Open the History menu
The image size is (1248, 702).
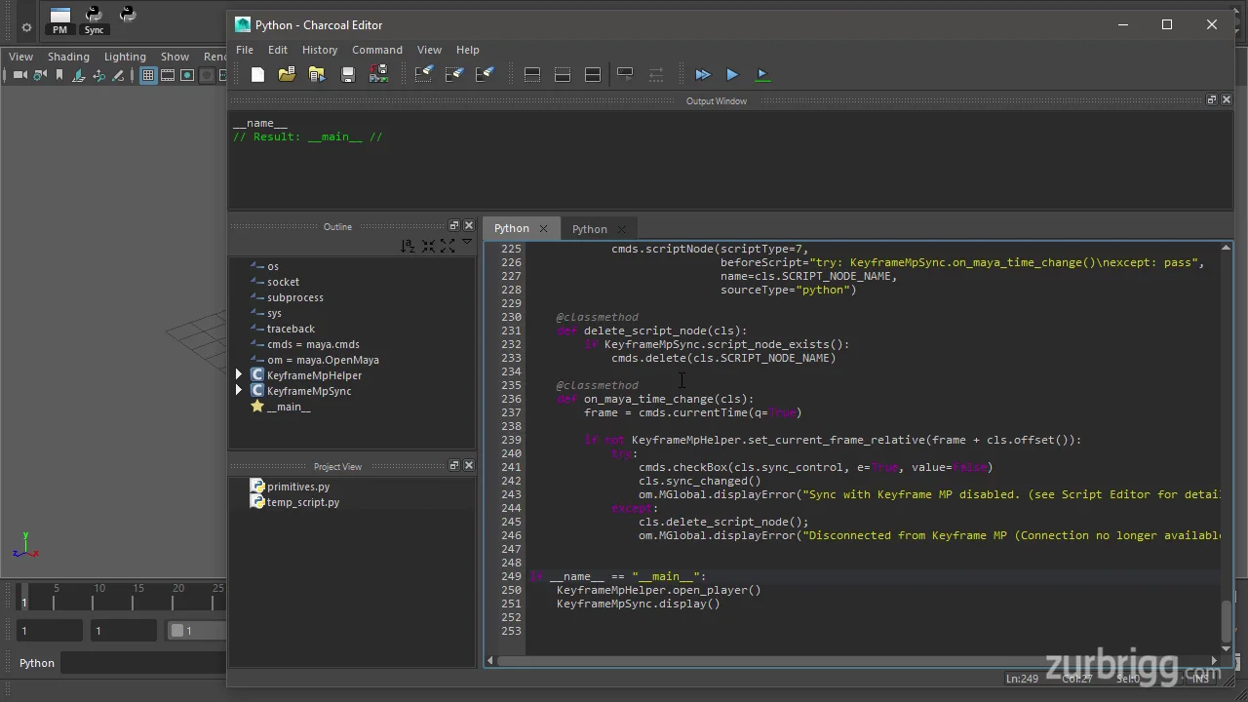319,50
